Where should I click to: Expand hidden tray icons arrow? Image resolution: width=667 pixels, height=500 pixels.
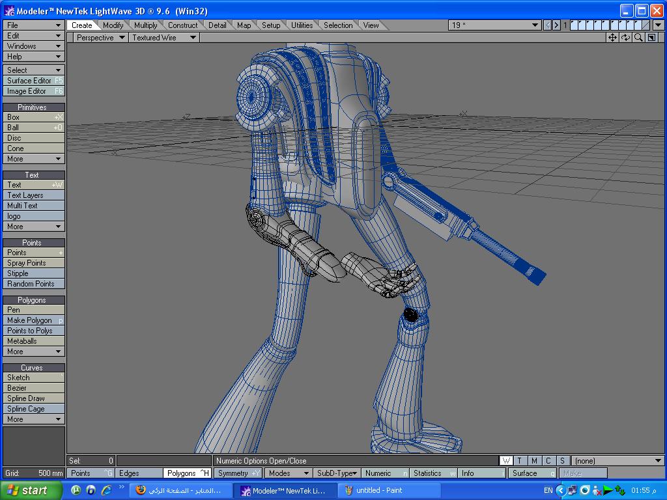[x=561, y=490]
